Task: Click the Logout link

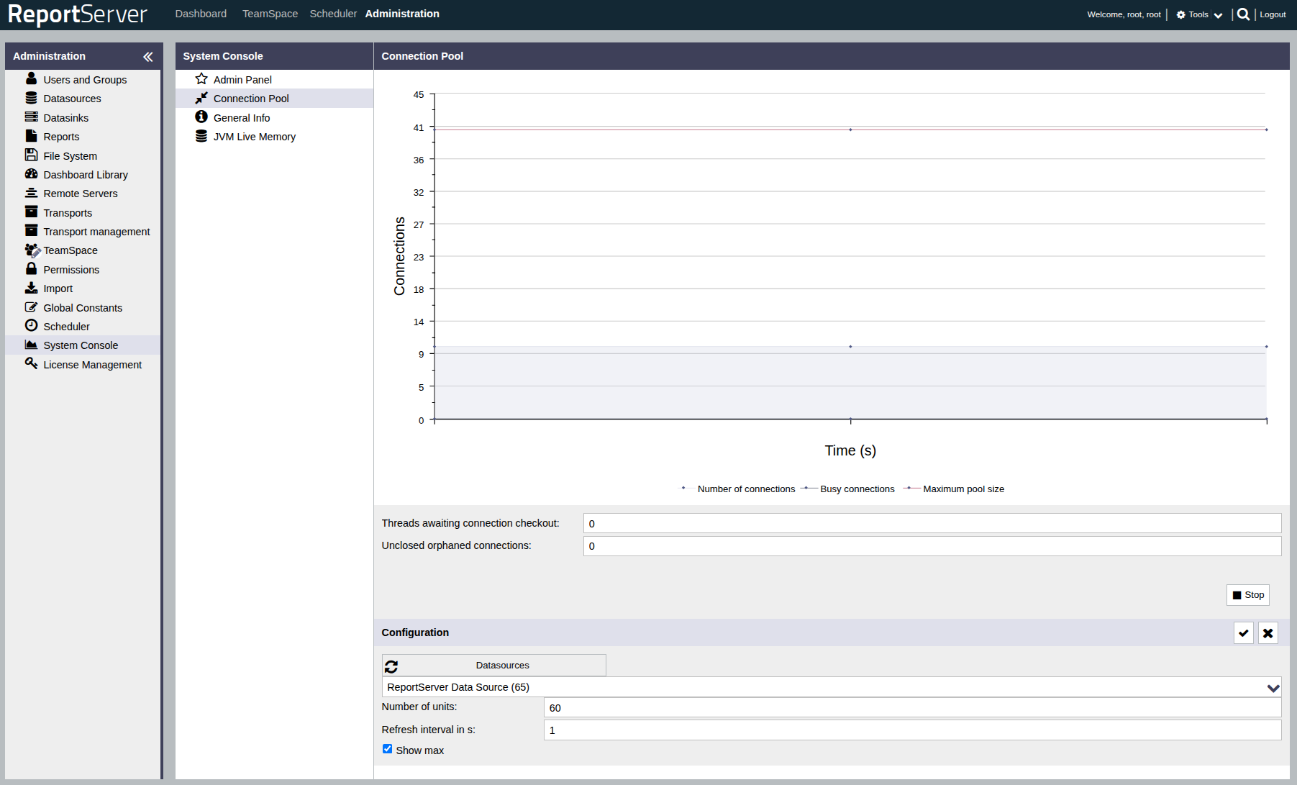Action: [1273, 14]
